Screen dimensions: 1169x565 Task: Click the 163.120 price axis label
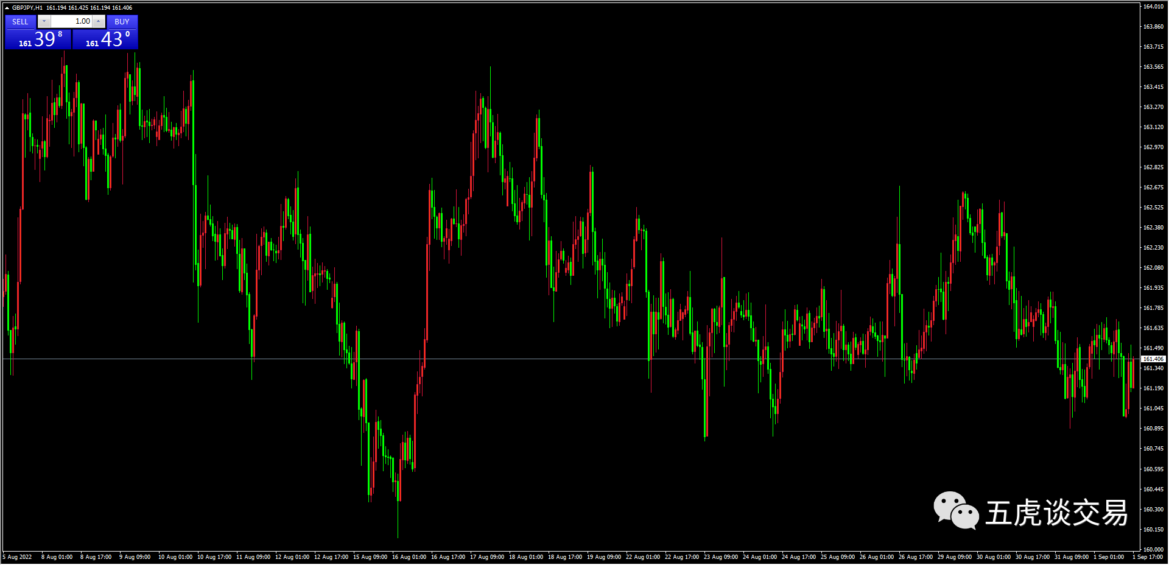click(x=1153, y=127)
